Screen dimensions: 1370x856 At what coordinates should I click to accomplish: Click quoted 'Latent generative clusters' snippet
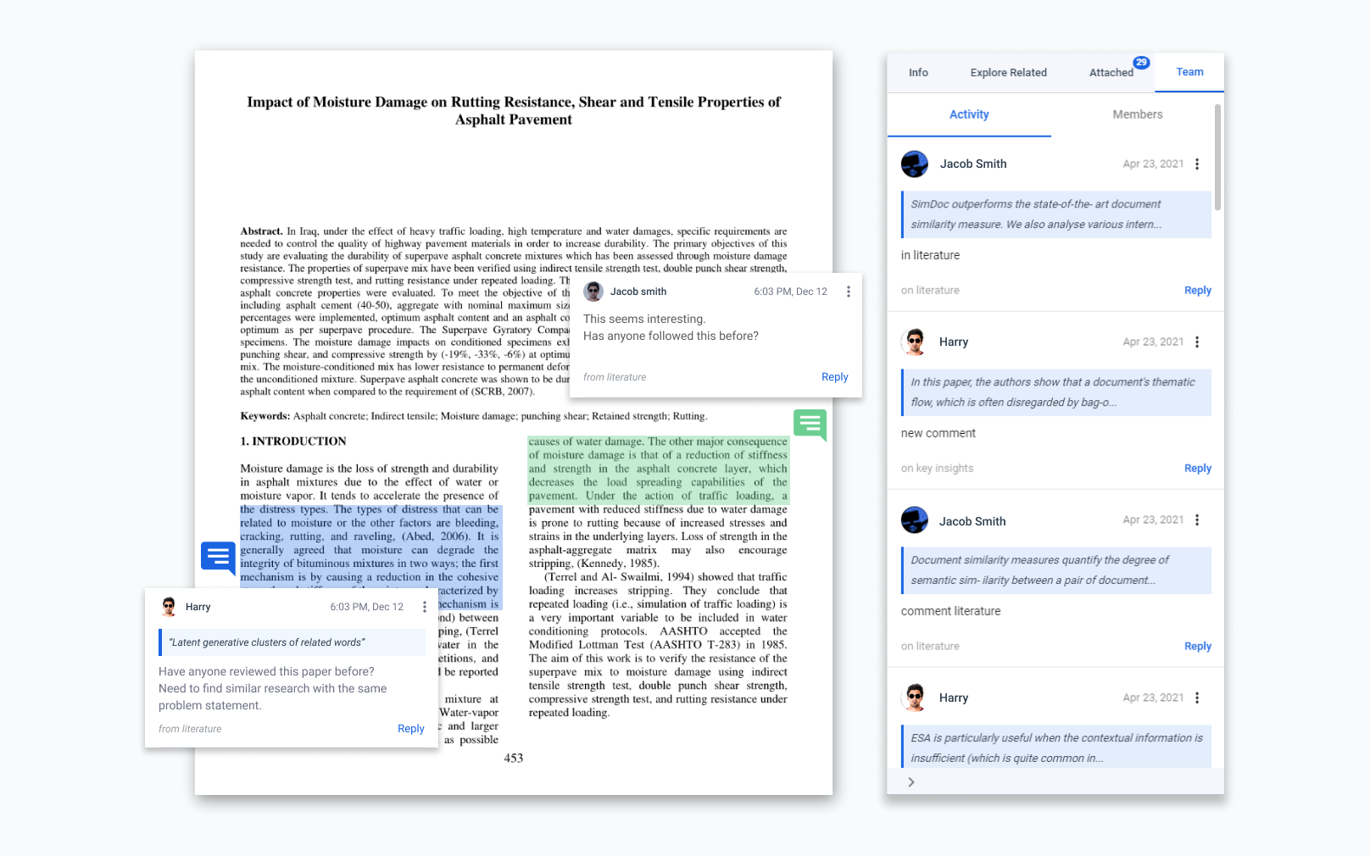pyautogui.click(x=292, y=642)
